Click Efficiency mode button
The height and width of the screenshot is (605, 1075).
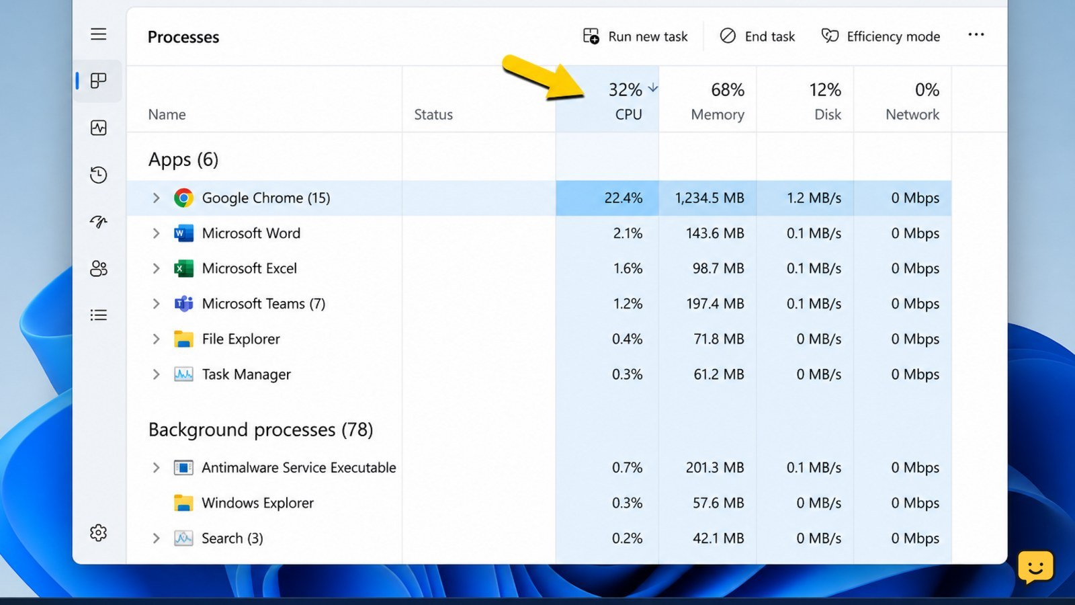tap(881, 36)
